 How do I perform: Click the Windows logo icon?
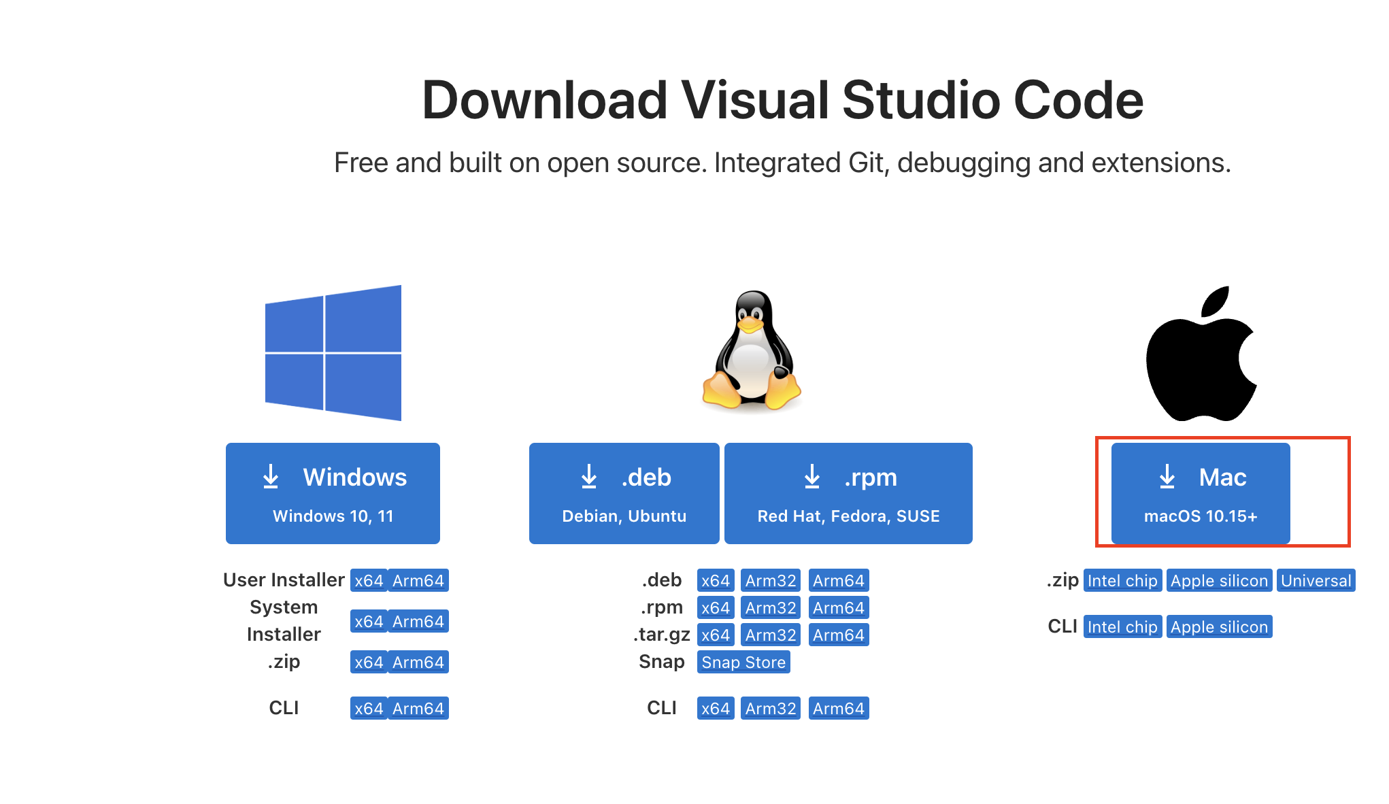tap(333, 352)
